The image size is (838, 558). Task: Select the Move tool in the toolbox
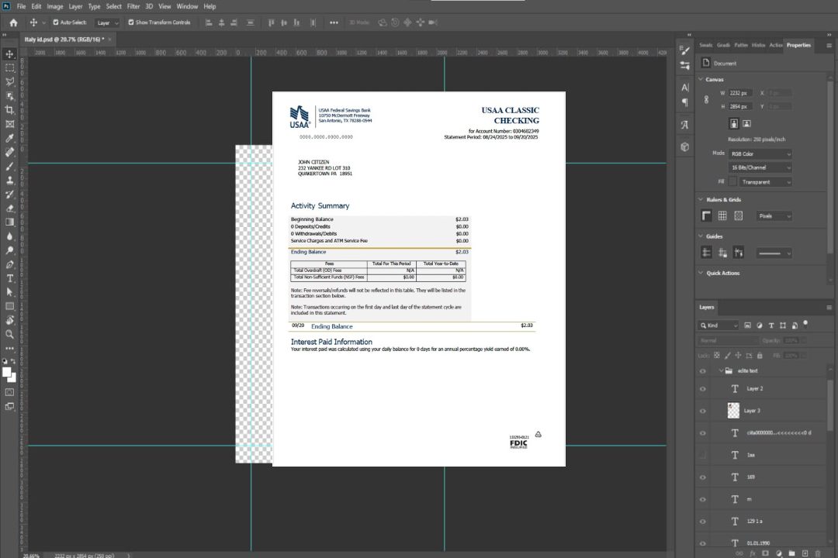point(9,54)
